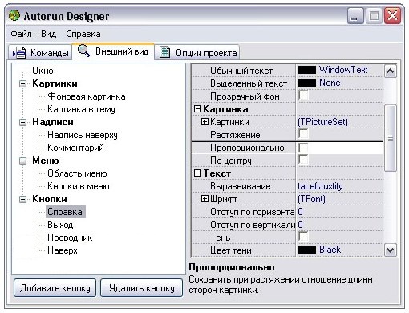Click the property grid scroll up arrow

click(x=391, y=71)
